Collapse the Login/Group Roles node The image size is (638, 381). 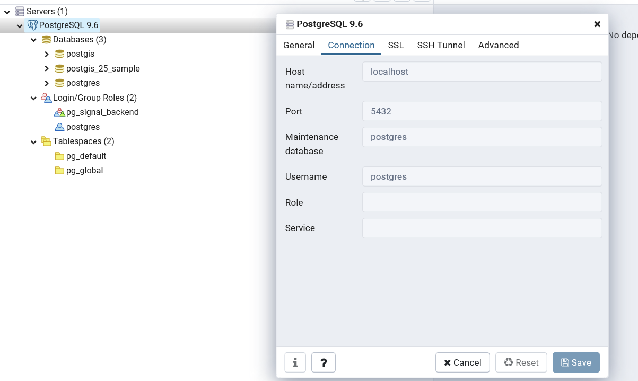(33, 98)
